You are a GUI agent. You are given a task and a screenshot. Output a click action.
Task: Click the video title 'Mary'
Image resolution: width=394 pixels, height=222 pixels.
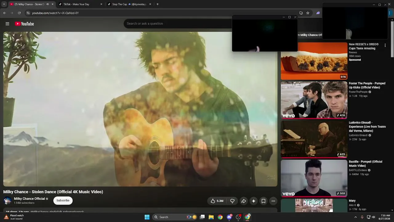pyautogui.click(x=352, y=201)
